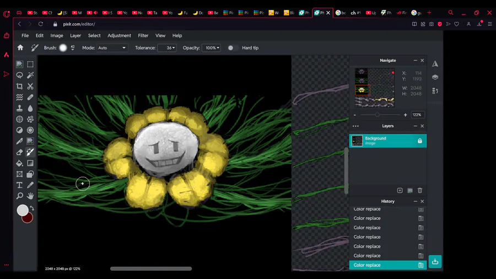Toggle the Hard tip switch

(232, 48)
